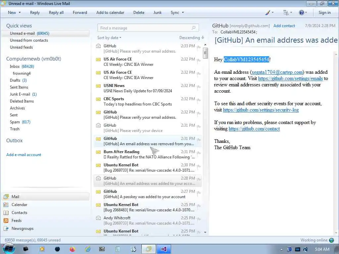339x254 pixels.
Task: Click envelope icon of CBC Sports message
Action: point(98,99)
